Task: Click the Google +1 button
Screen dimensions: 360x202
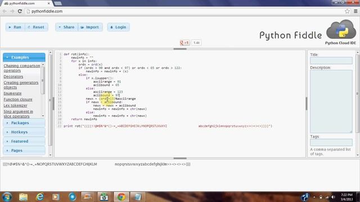Action: click(x=185, y=43)
